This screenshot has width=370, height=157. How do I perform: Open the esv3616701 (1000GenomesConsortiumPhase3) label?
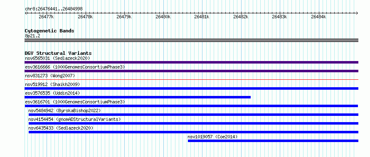tap(75, 102)
